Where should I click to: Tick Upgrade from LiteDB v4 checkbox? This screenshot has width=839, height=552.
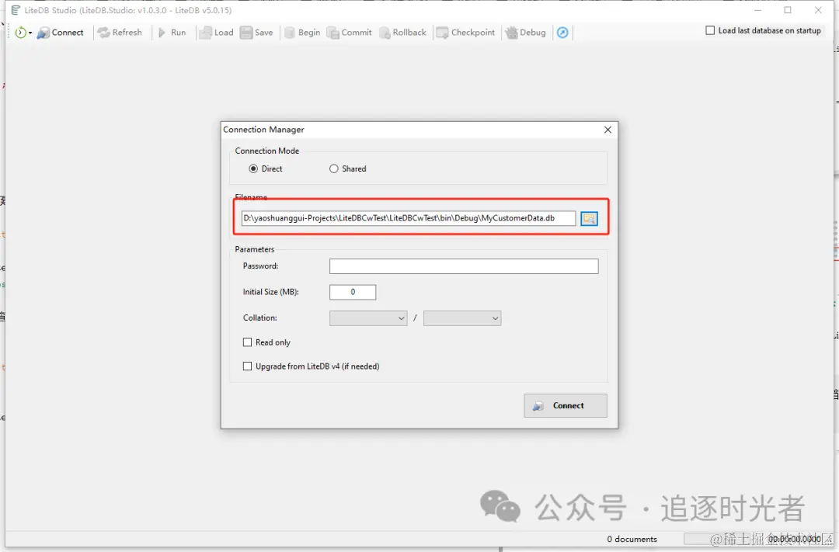click(x=247, y=366)
